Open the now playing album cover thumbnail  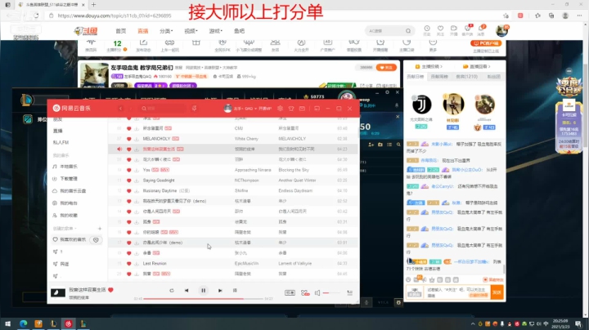tap(58, 292)
